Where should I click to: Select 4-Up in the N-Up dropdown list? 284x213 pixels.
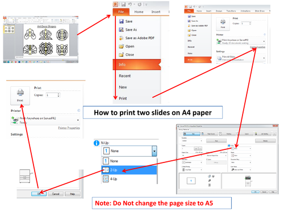(130, 179)
